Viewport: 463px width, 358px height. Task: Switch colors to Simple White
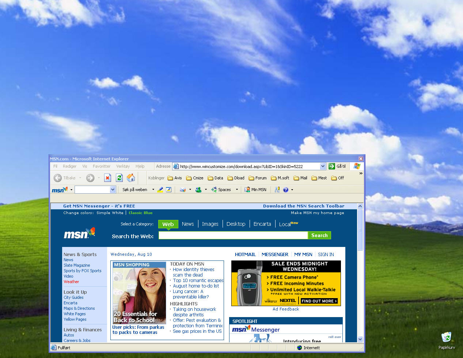click(x=110, y=213)
